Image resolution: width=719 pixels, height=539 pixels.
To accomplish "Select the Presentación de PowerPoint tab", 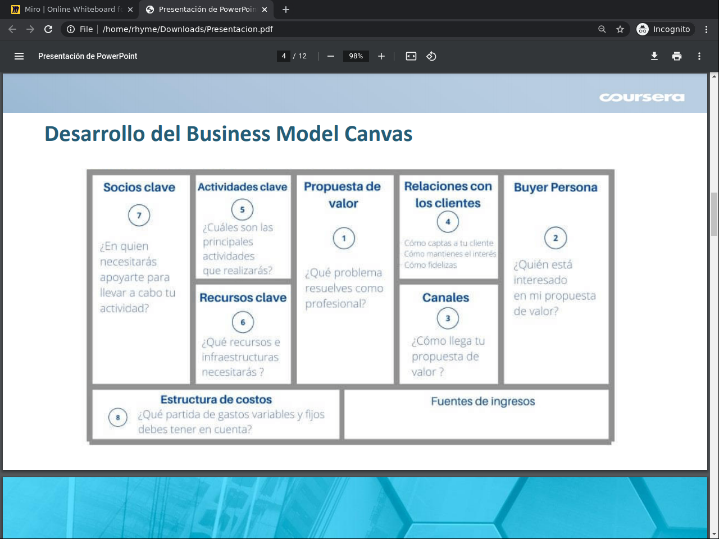I will tap(202, 10).
